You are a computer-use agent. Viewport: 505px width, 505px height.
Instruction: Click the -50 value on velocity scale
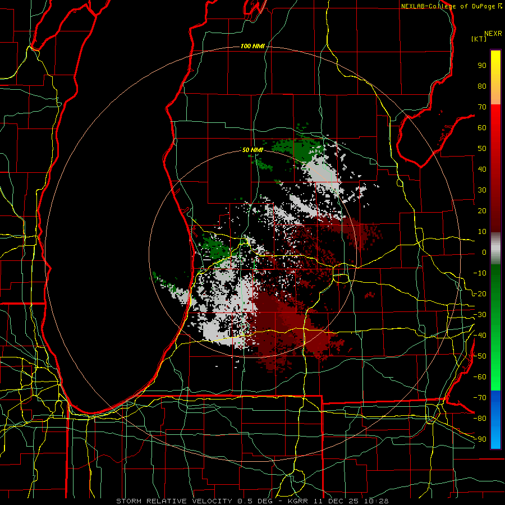tap(480, 356)
